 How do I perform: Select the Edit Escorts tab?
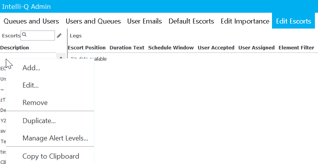tap(294, 21)
